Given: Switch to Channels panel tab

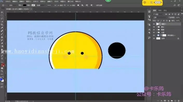Looking at the screenshot, I should click(160, 11).
